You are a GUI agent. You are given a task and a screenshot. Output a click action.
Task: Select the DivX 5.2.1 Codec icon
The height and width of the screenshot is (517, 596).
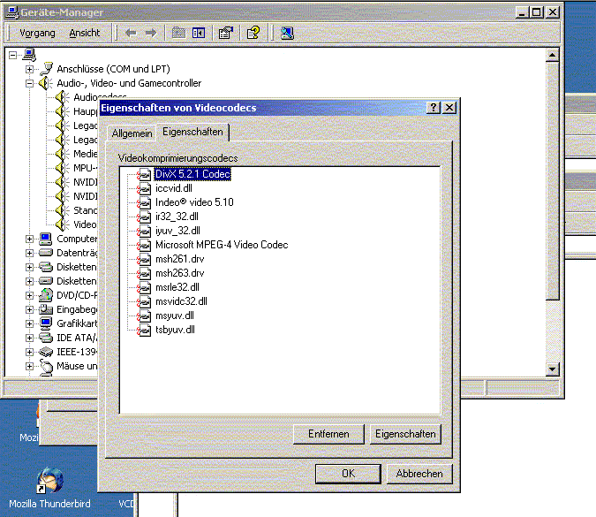144,175
